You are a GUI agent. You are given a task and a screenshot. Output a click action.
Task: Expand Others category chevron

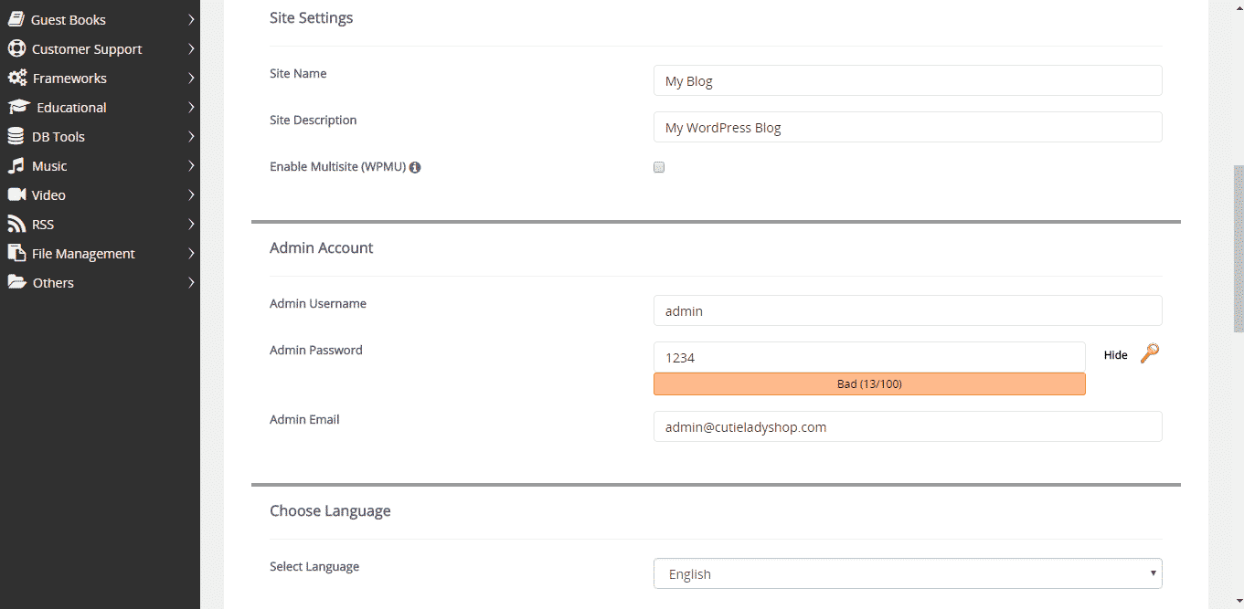coord(191,282)
